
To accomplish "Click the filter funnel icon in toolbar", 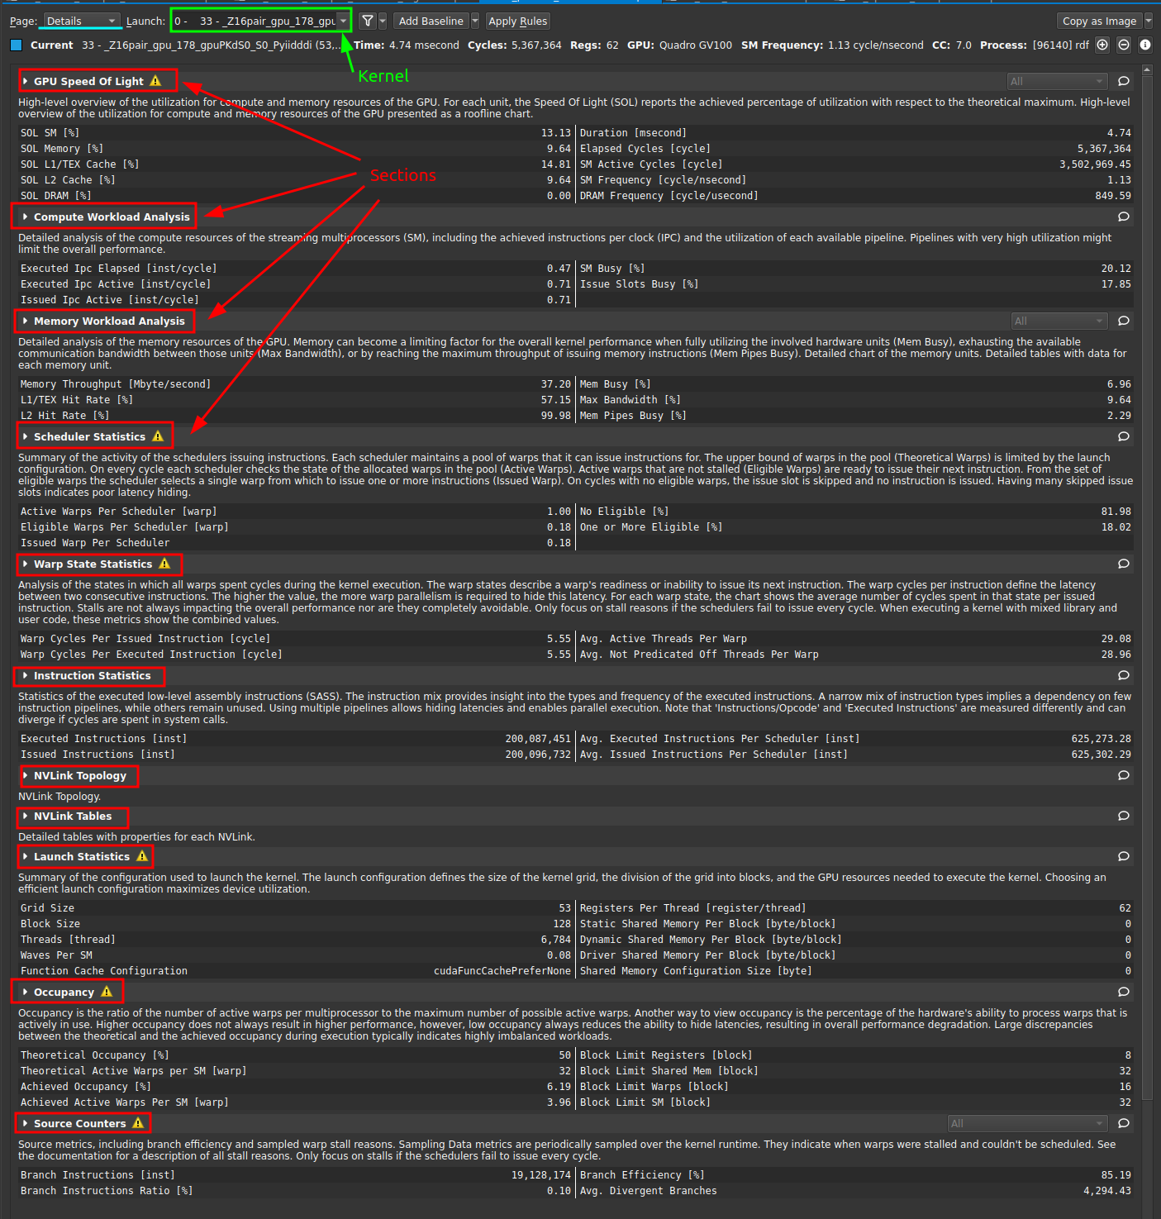I will [x=368, y=21].
